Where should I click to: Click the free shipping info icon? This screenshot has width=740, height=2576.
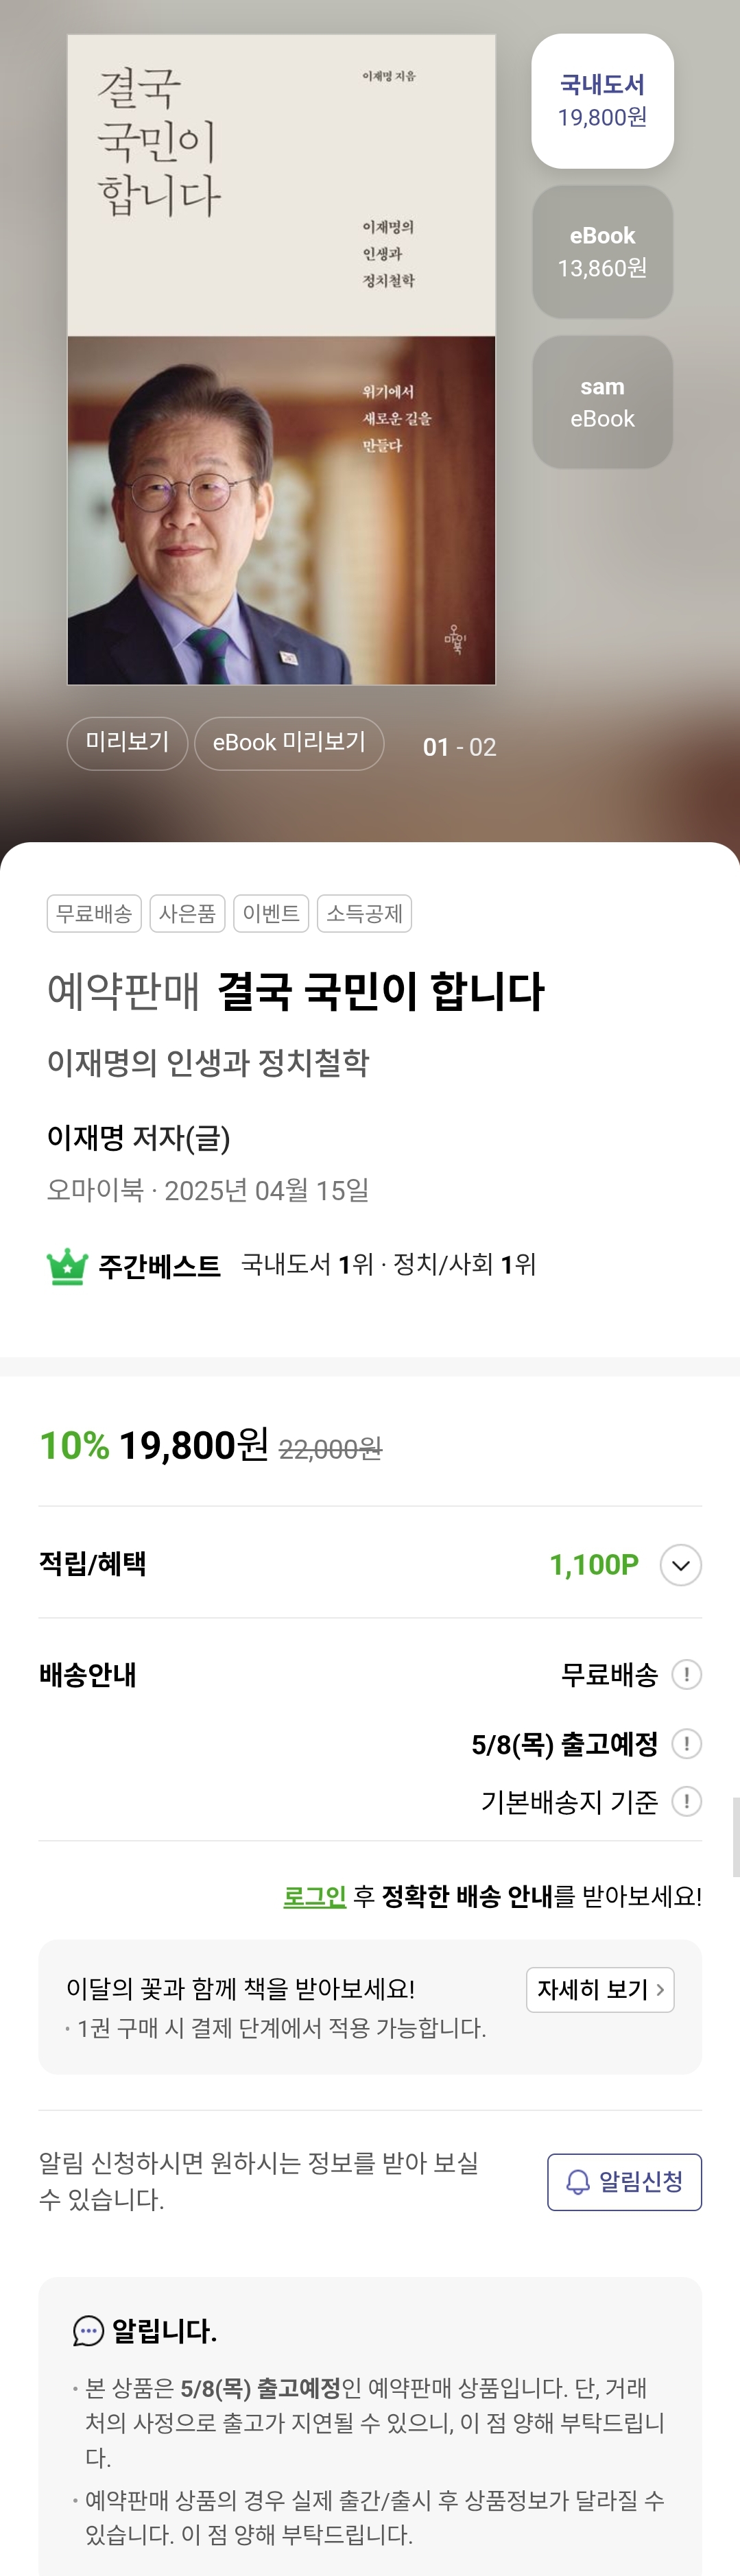click(686, 1674)
